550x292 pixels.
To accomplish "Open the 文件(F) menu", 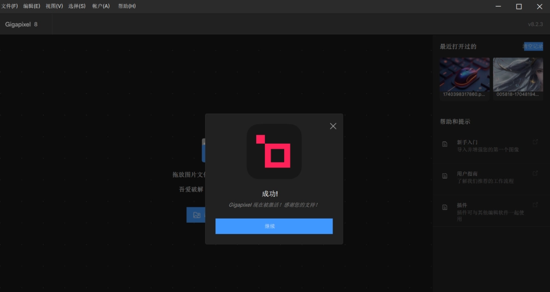I will [x=10, y=6].
